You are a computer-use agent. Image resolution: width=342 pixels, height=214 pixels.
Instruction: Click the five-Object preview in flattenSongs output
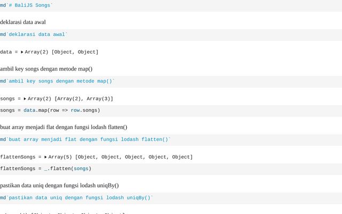134,157
